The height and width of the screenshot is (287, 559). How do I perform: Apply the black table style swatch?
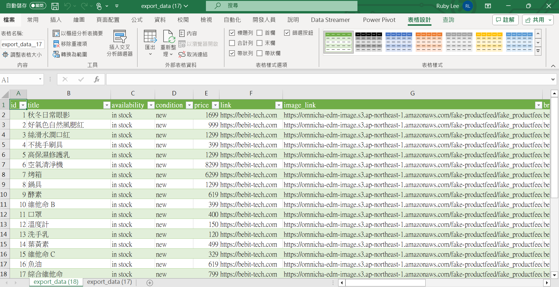click(368, 42)
